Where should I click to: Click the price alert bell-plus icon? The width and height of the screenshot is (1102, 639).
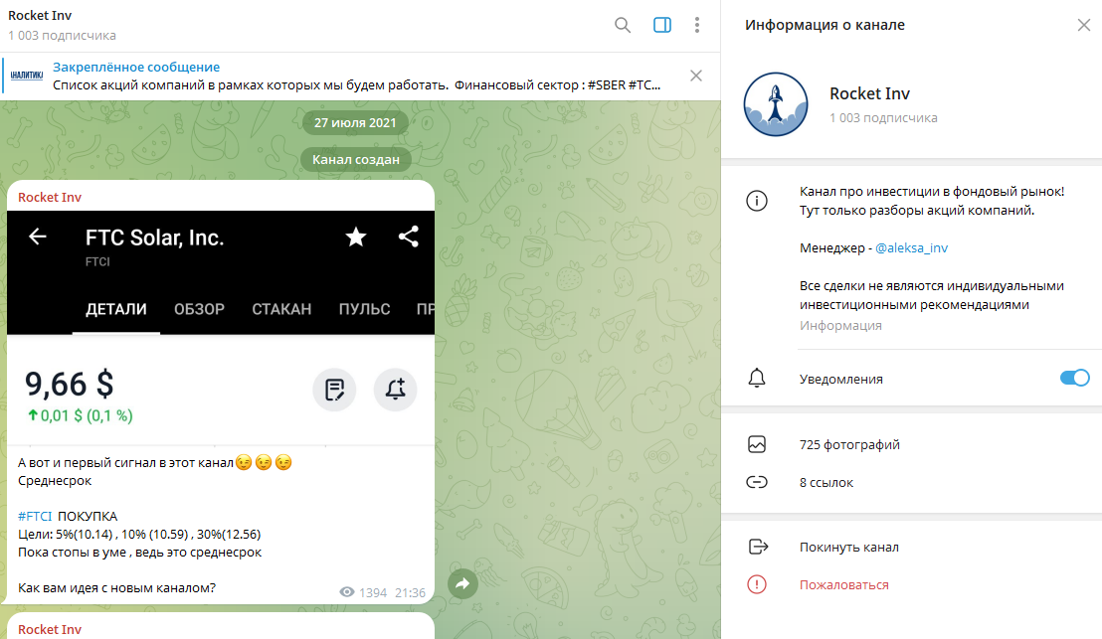click(395, 389)
